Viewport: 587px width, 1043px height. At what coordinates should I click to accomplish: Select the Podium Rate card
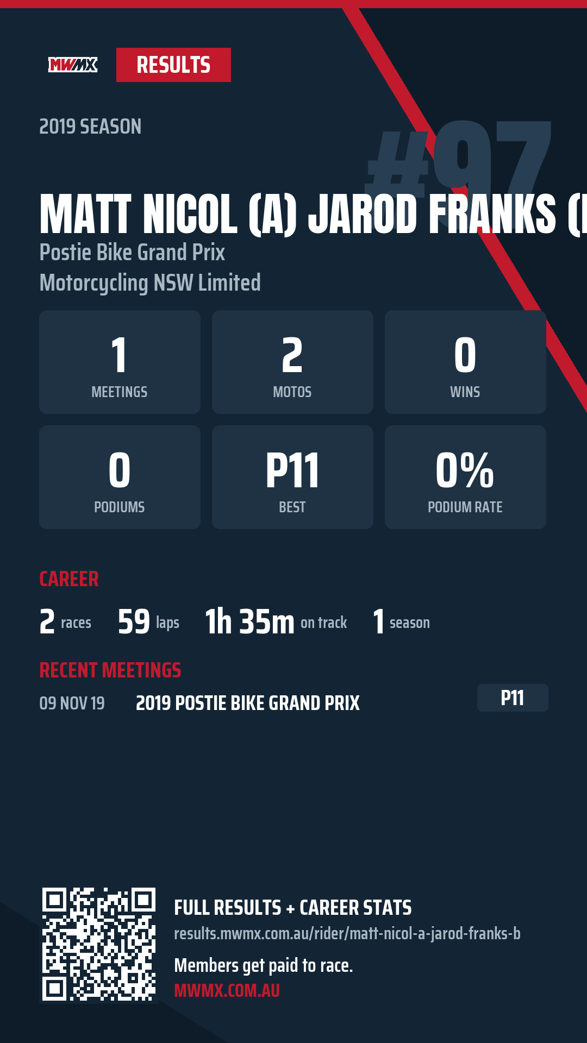(x=465, y=477)
